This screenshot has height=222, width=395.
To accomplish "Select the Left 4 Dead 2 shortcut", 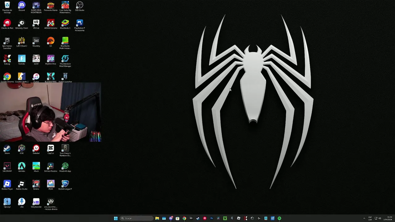I will click(x=22, y=42).
